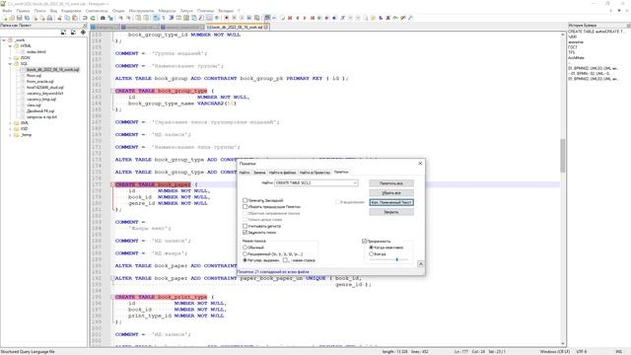This screenshot has height=355, width=631.
Task: Click the Copy toolbar icon
Action: point(67,18)
